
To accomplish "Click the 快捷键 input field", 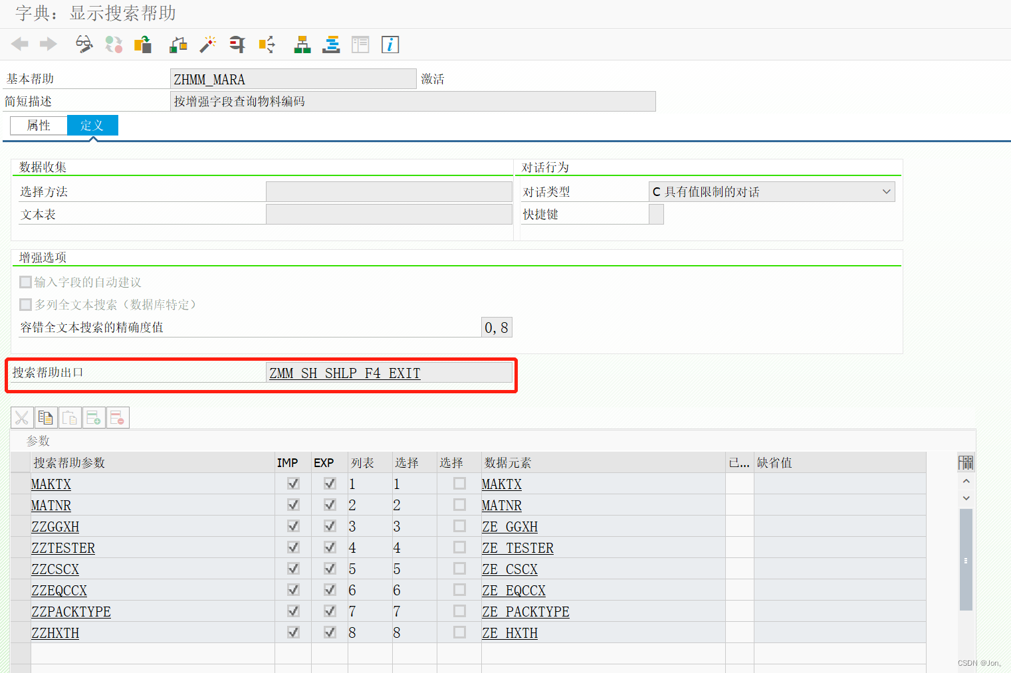I will (655, 214).
